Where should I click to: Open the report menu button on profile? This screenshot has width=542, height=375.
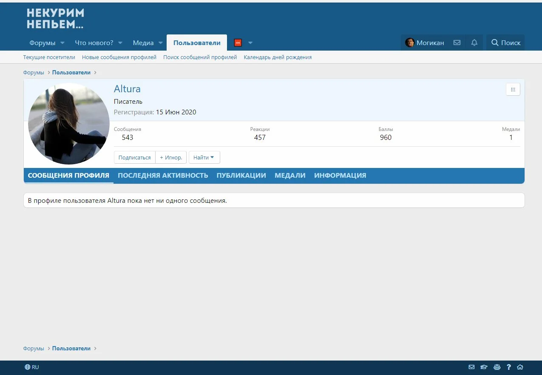[513, 89]
